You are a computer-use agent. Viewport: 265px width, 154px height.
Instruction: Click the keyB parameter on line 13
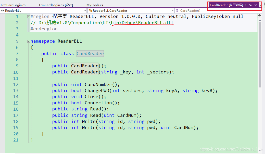[207, 91]
